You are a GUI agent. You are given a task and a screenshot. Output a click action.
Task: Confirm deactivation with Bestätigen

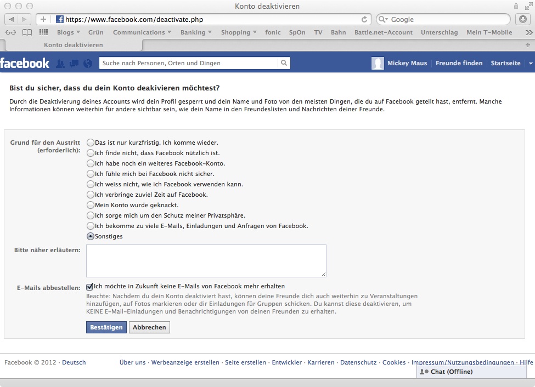(106, 327)
